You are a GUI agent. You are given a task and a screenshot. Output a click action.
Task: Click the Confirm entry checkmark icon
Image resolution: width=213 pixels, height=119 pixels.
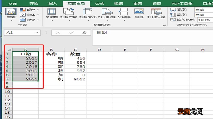tap(71, 33)
